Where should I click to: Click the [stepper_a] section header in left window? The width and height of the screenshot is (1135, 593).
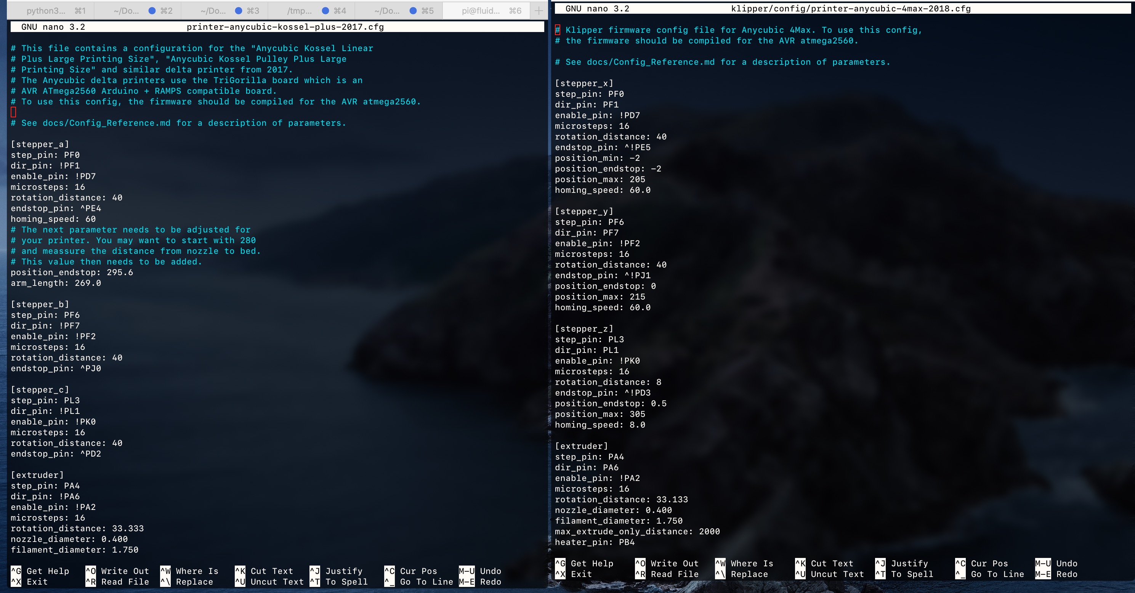(40, 144)
